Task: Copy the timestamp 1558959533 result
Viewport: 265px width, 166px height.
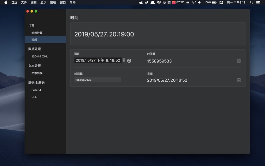Action: 239,61
